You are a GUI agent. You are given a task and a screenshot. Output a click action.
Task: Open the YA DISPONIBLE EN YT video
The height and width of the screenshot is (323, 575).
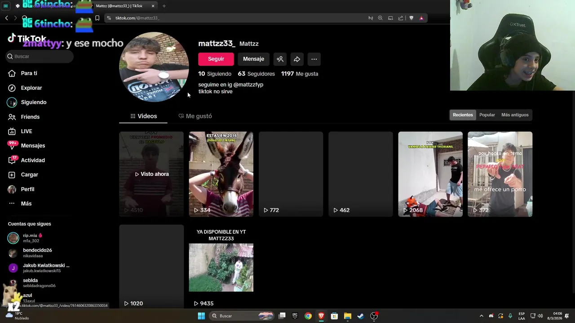click(x=221, y=266)
